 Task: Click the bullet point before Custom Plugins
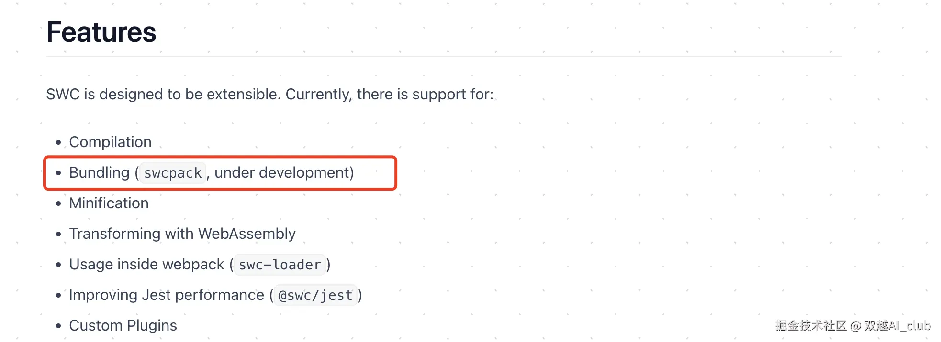coord(58,326)
